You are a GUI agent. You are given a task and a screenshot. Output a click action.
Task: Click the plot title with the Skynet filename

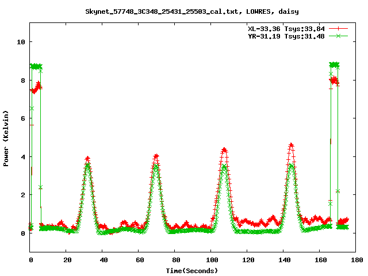[191, 11]
